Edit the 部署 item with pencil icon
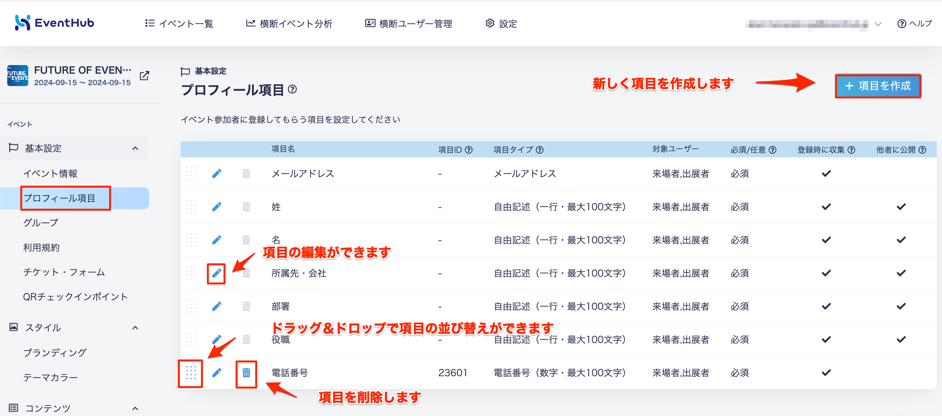The width and height of the screenshot is (942, 416). (x=217, y=306)
